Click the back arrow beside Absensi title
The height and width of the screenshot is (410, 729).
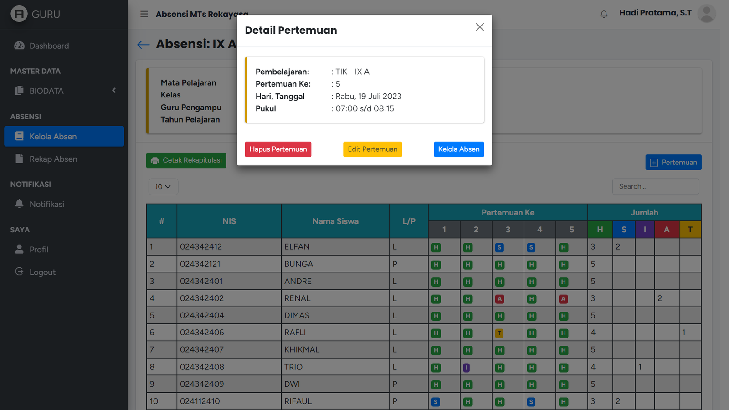[x=143, y=44]
